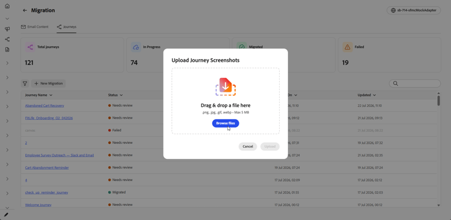Click the globe icon in the sandbox selector

point(393,10)
